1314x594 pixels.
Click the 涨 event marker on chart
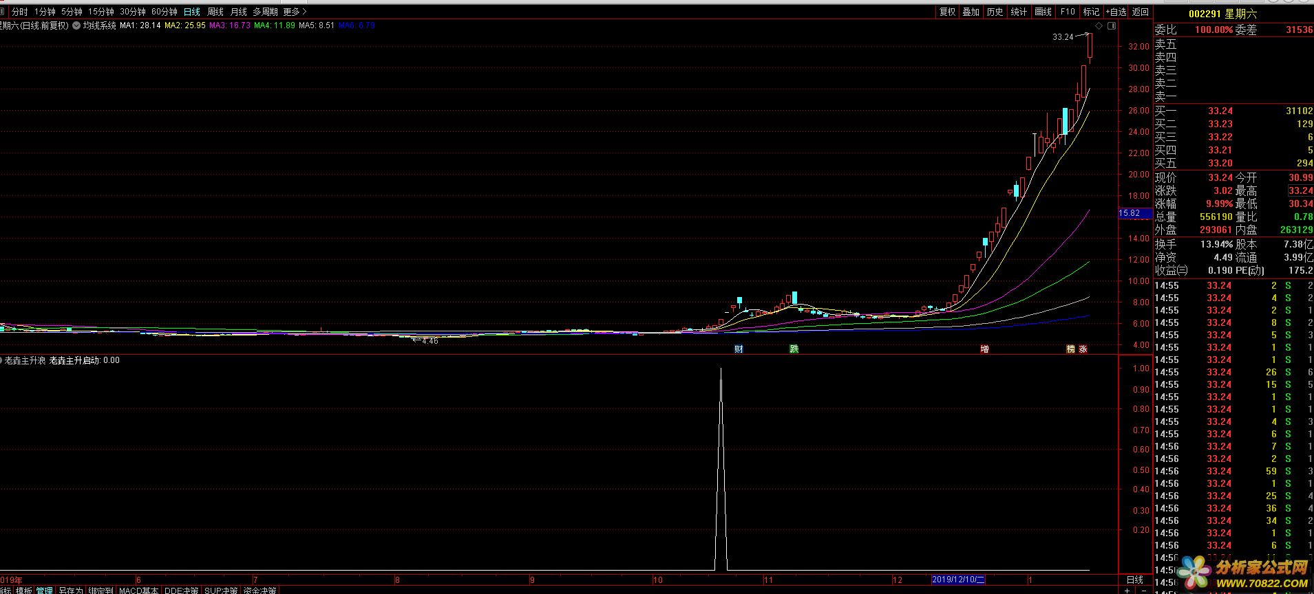(x=1083, y=349)
